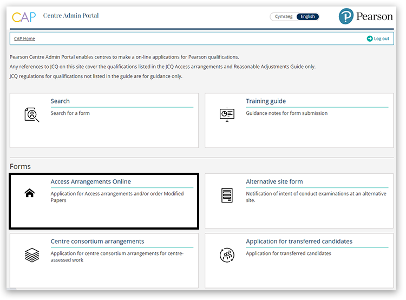
Task: Open Access Arrangements Online form
Action: click(90, 182)
